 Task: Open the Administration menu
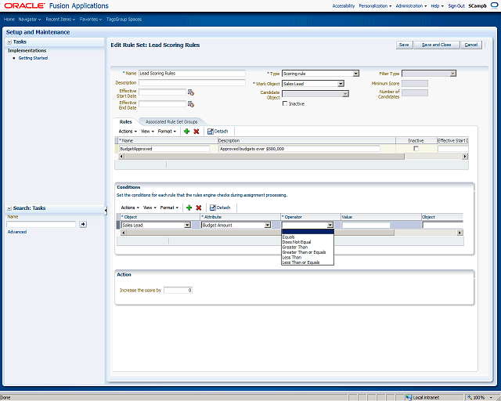[x=411, y=5]
